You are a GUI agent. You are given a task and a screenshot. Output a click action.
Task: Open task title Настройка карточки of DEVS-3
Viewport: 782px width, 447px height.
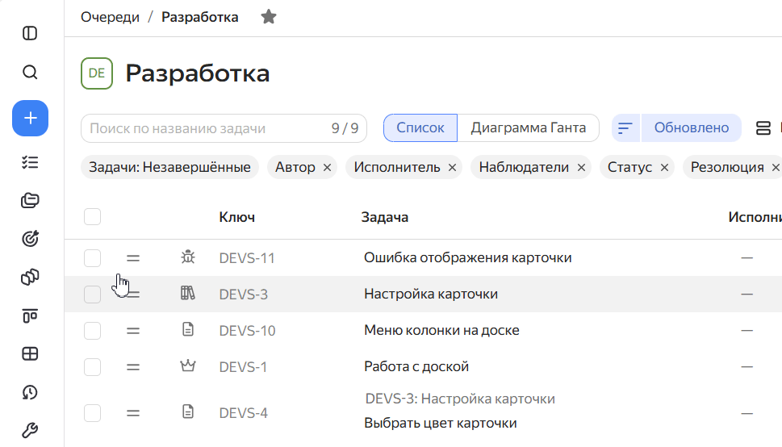[431, 294]
